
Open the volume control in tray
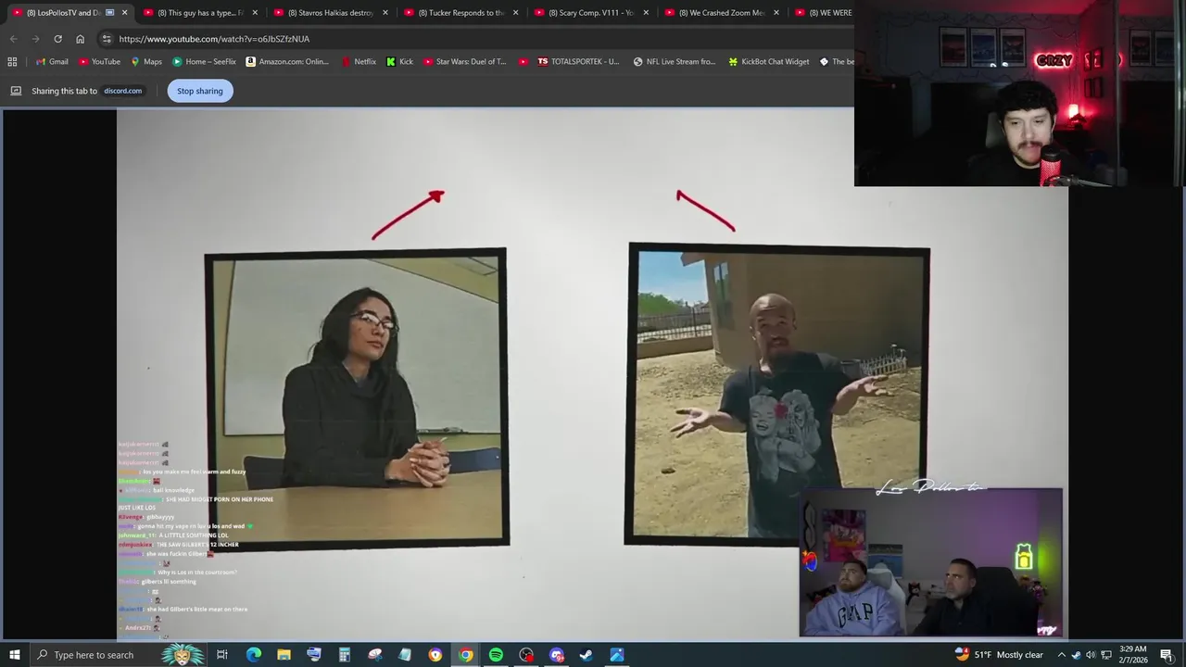tap(1091, 655)
